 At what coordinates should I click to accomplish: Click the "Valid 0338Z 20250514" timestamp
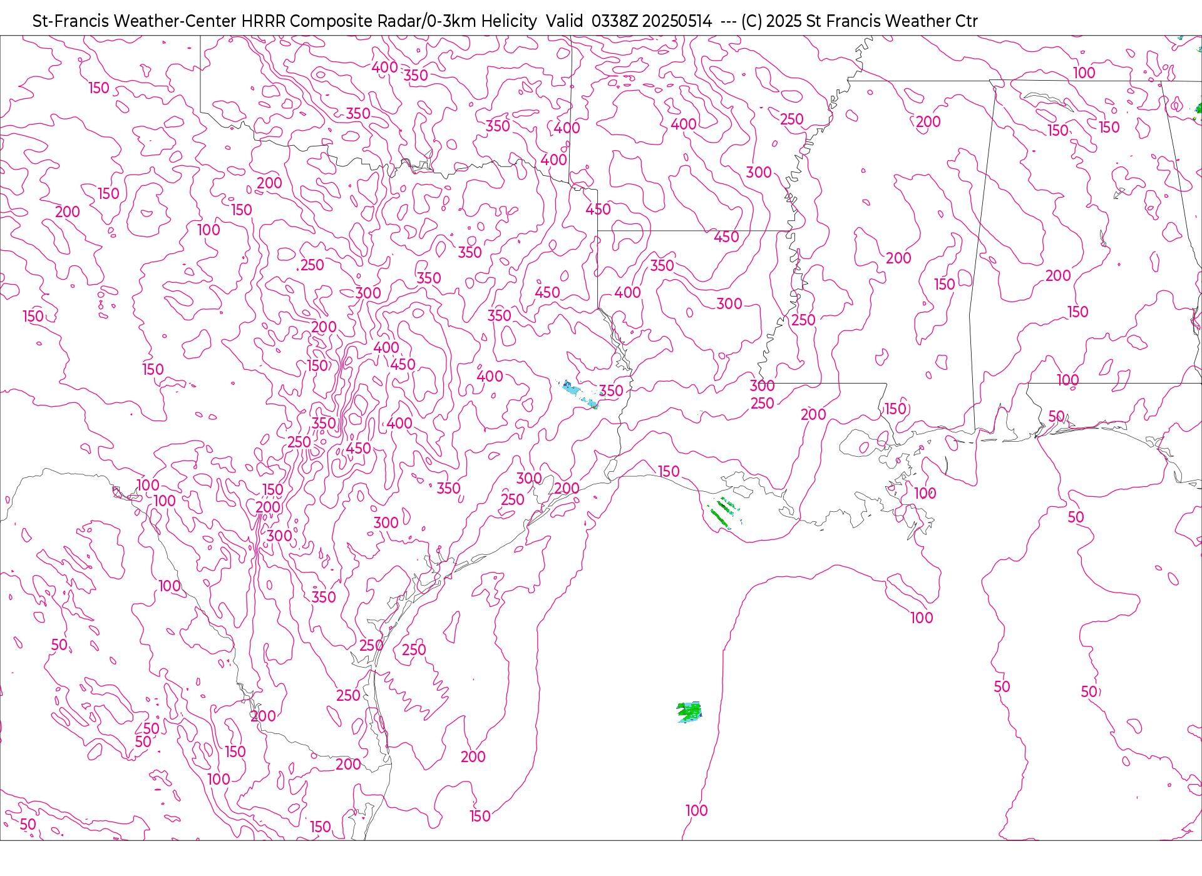coord(629,21)
